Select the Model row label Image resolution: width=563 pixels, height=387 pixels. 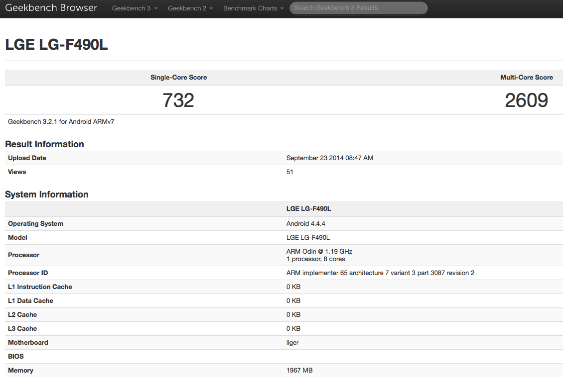coord(17,238)
